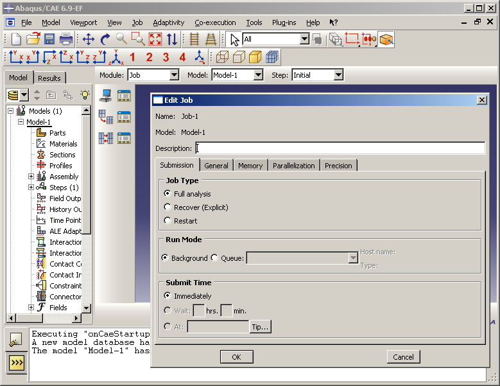Select the Magnify View tool
The width and height of the screenshot is (500, 386).
[121, 39]
